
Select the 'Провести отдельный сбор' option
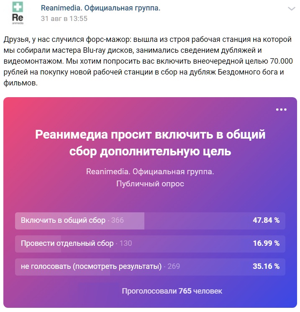click(x=150, y=244)
